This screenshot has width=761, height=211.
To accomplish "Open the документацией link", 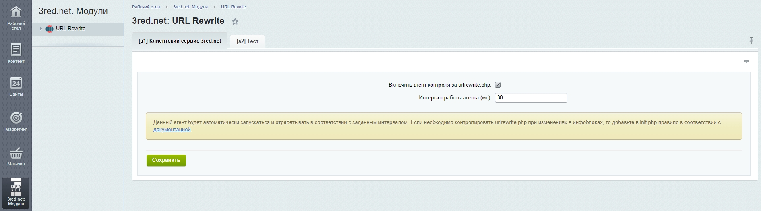I will click(172, 130).
